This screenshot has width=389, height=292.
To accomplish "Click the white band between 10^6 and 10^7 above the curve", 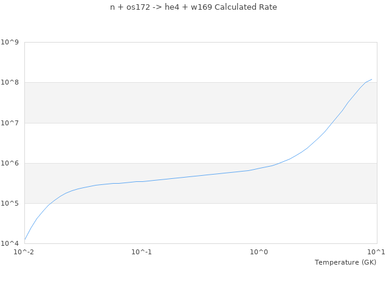I will tap(152, 143).
